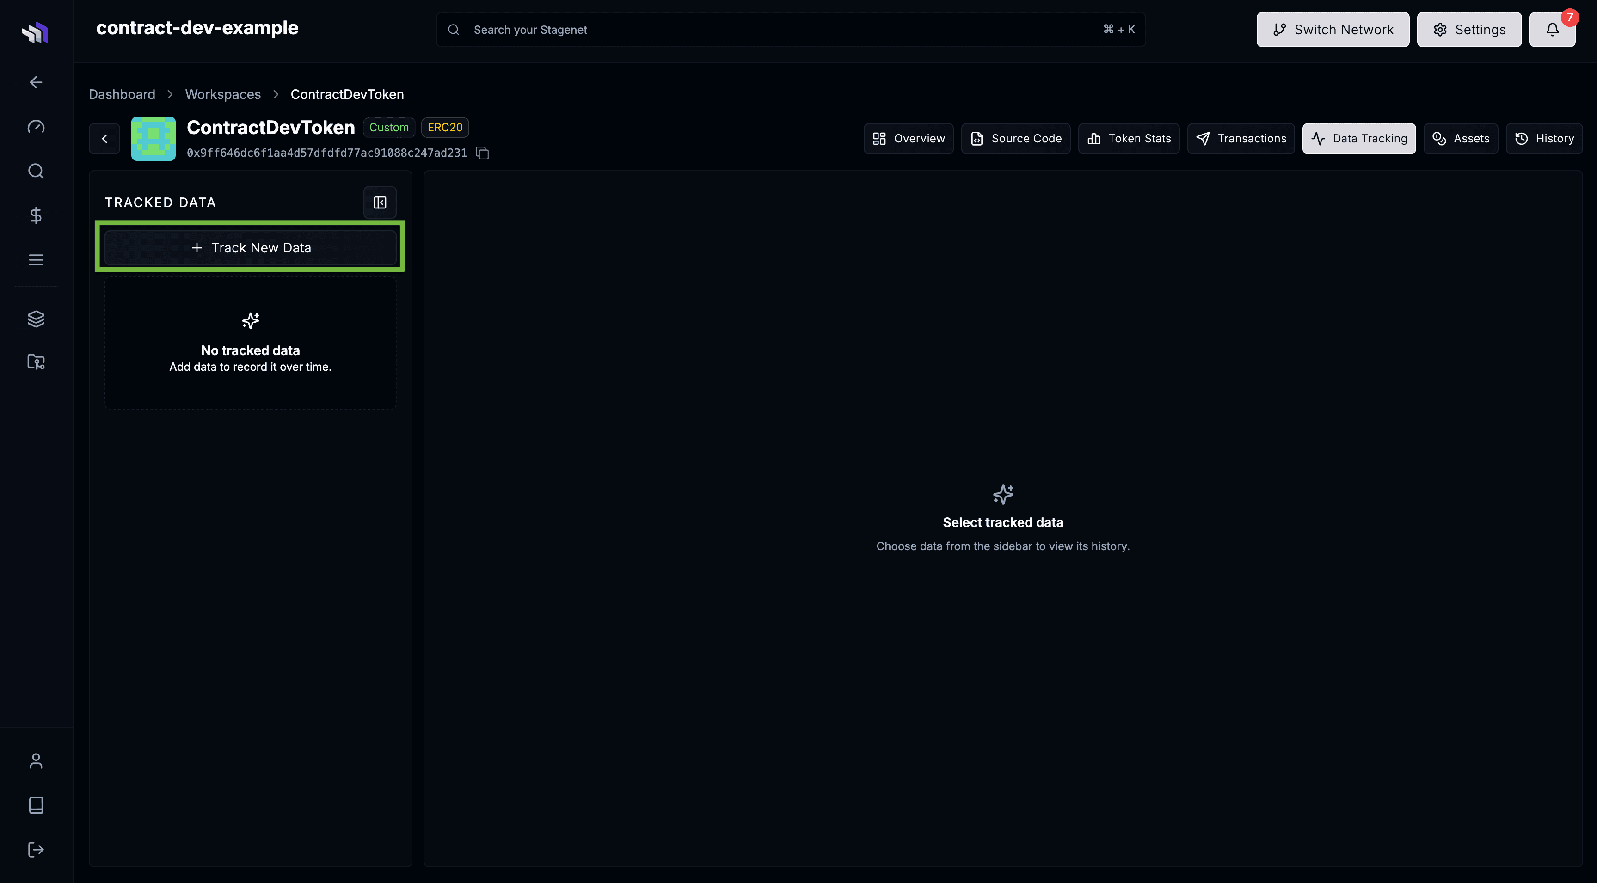Select the contract keys folder icon

pos(35,362)
